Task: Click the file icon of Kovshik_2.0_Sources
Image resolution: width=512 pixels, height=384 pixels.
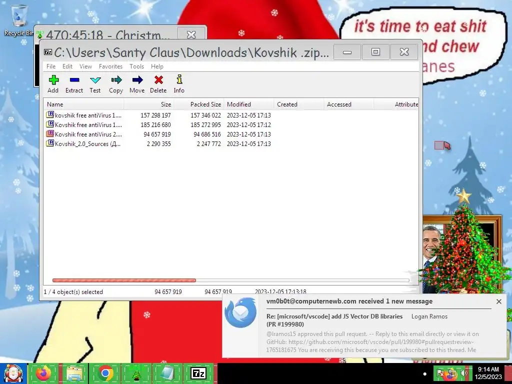Action: tap(50, 143)
